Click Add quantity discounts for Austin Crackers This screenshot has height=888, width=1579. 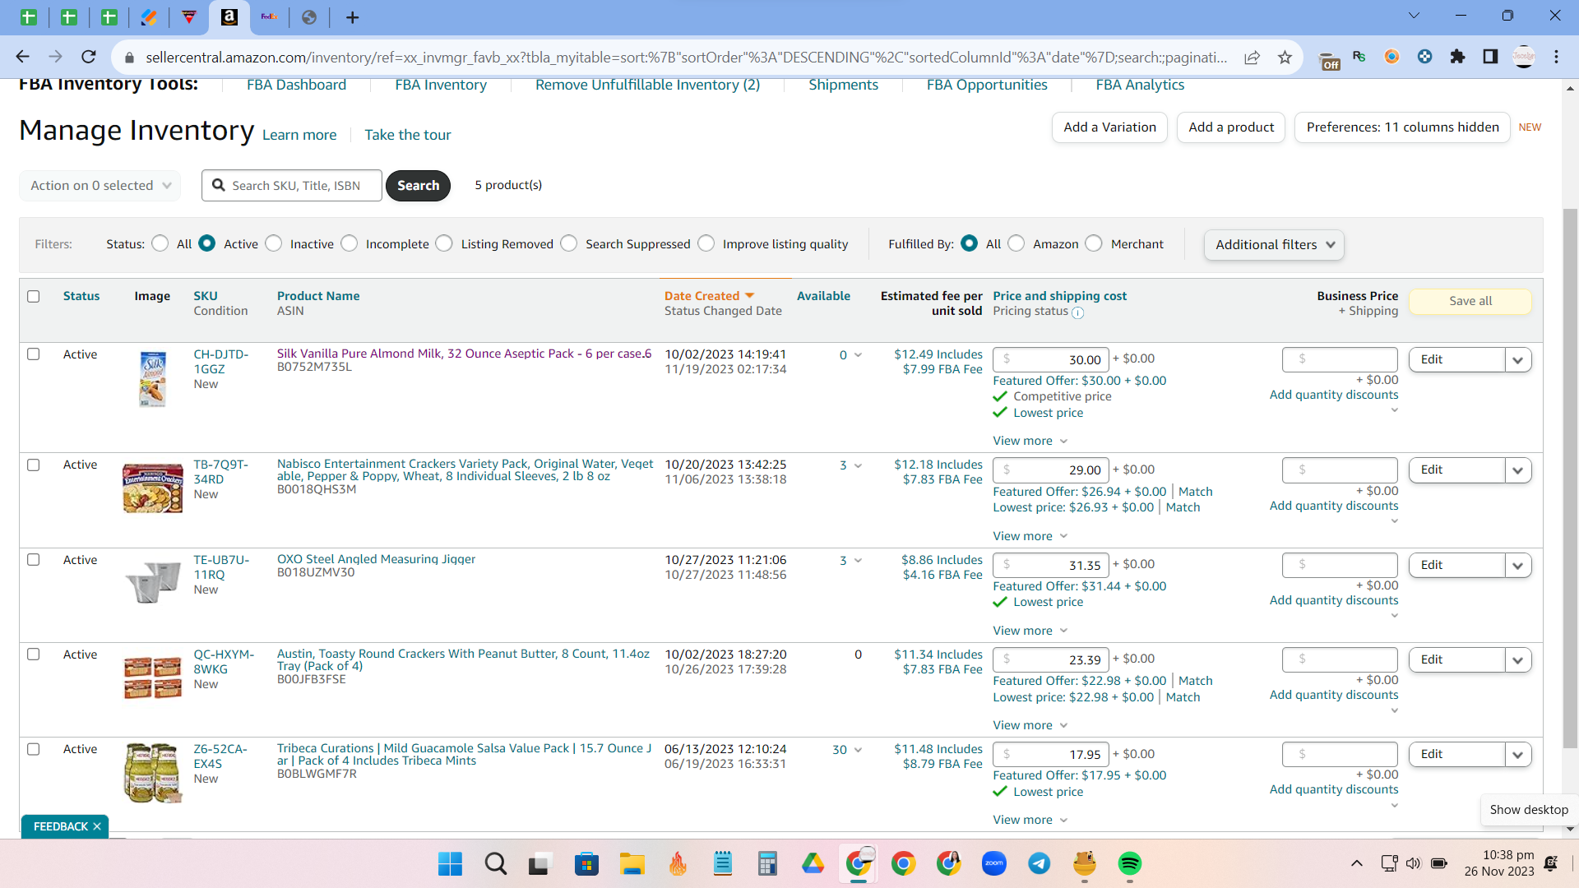(x=1333, y=695)
